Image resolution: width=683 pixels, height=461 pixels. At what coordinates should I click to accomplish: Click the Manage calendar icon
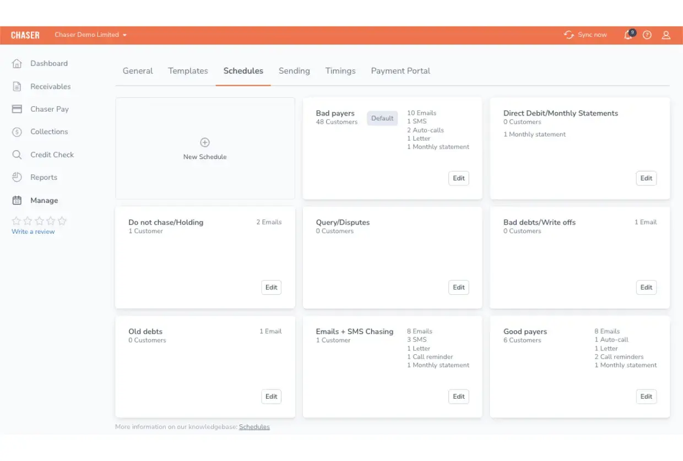click(17, 200)
